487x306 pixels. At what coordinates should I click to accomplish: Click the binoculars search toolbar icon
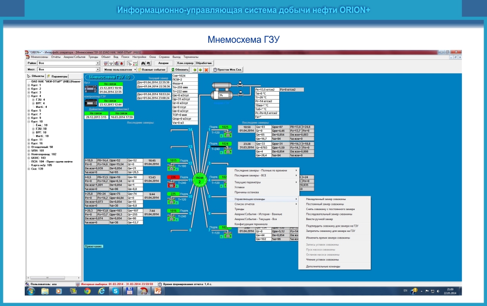(x=143, y=63)
